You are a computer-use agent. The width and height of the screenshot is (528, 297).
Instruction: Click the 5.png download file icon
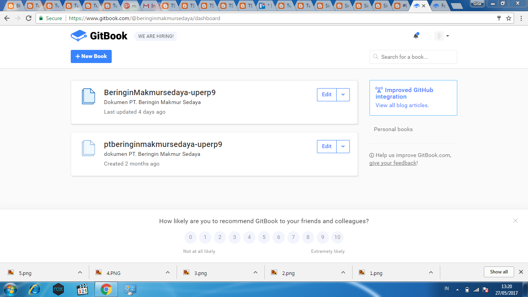pyautogui.click(x=11, y=273)
